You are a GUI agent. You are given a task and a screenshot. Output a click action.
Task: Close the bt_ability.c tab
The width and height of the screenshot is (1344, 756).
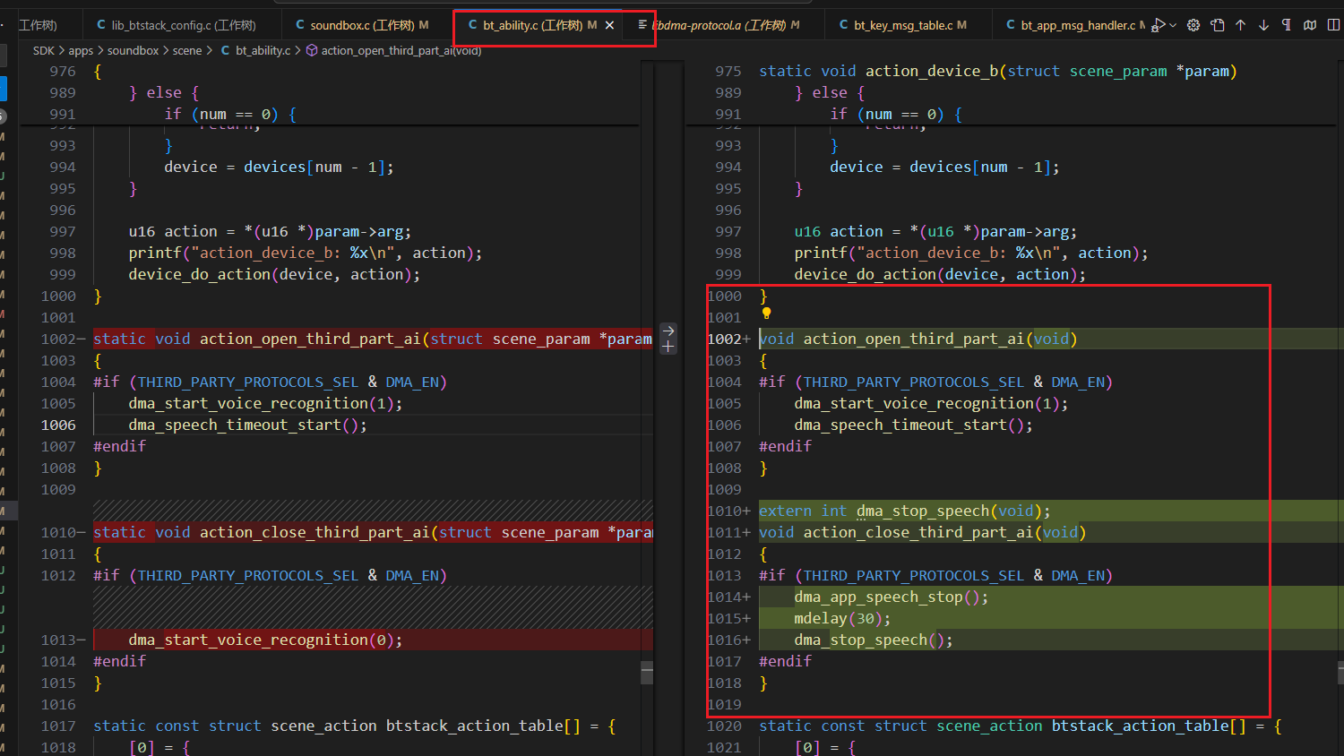pos(609,25)
